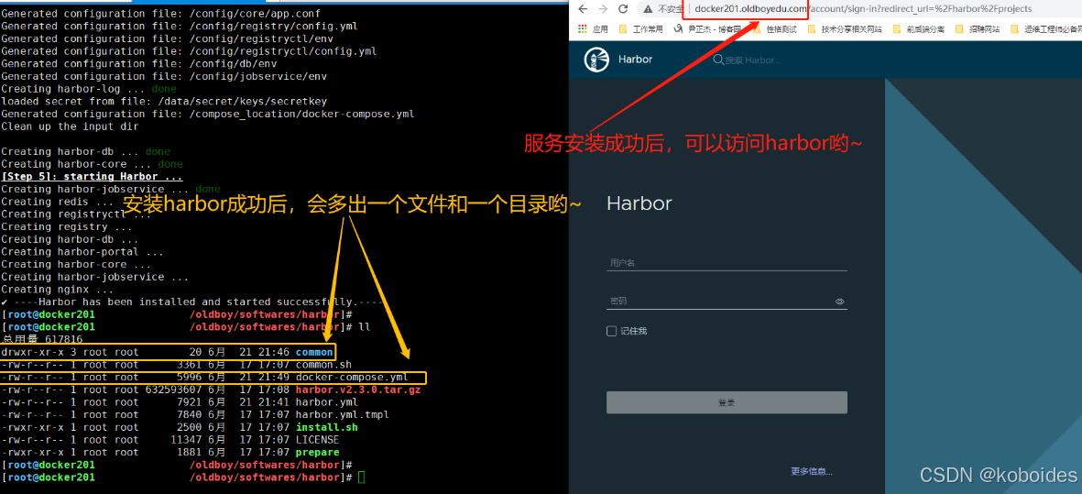Click the 登录 login button

click(727, 402)
